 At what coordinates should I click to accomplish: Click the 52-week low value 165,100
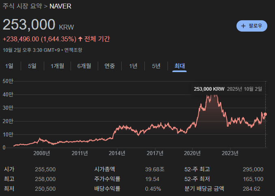pyautogui.click(x=253, y=179)
